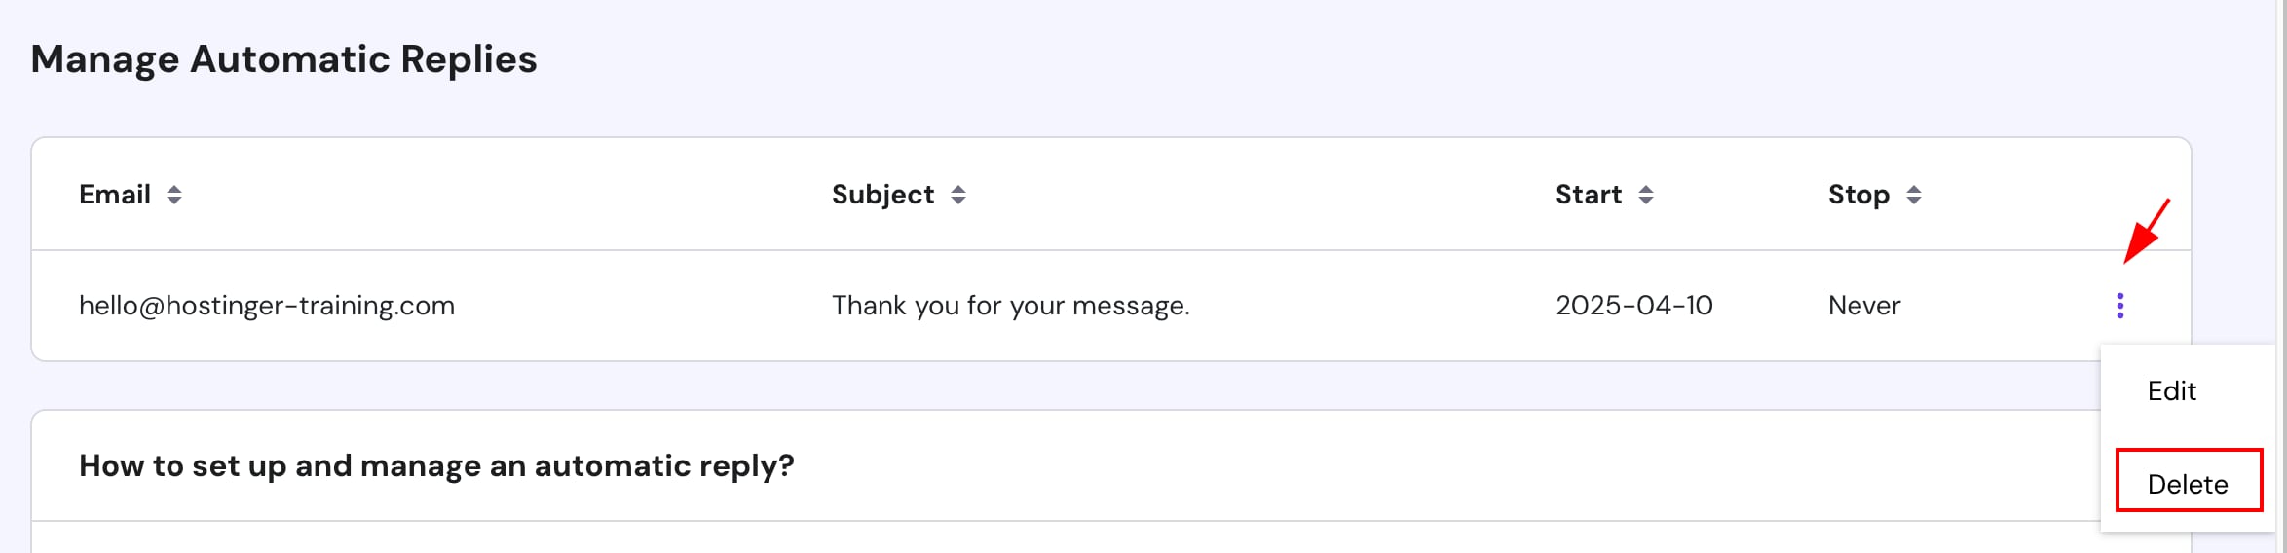The width and height of the screenshot is (2287, 553).
Task: Toggle sort arrows next to Stop column
Action: coord(1914,195)
